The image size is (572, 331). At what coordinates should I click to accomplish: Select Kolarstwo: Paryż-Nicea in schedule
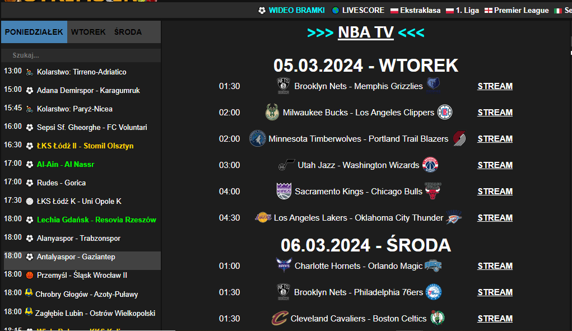pyautogui.click(x=75, y=109)
